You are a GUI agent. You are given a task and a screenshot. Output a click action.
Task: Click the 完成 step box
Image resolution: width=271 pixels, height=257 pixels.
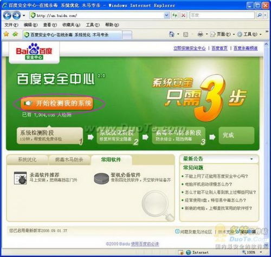(x=236, y=135)
